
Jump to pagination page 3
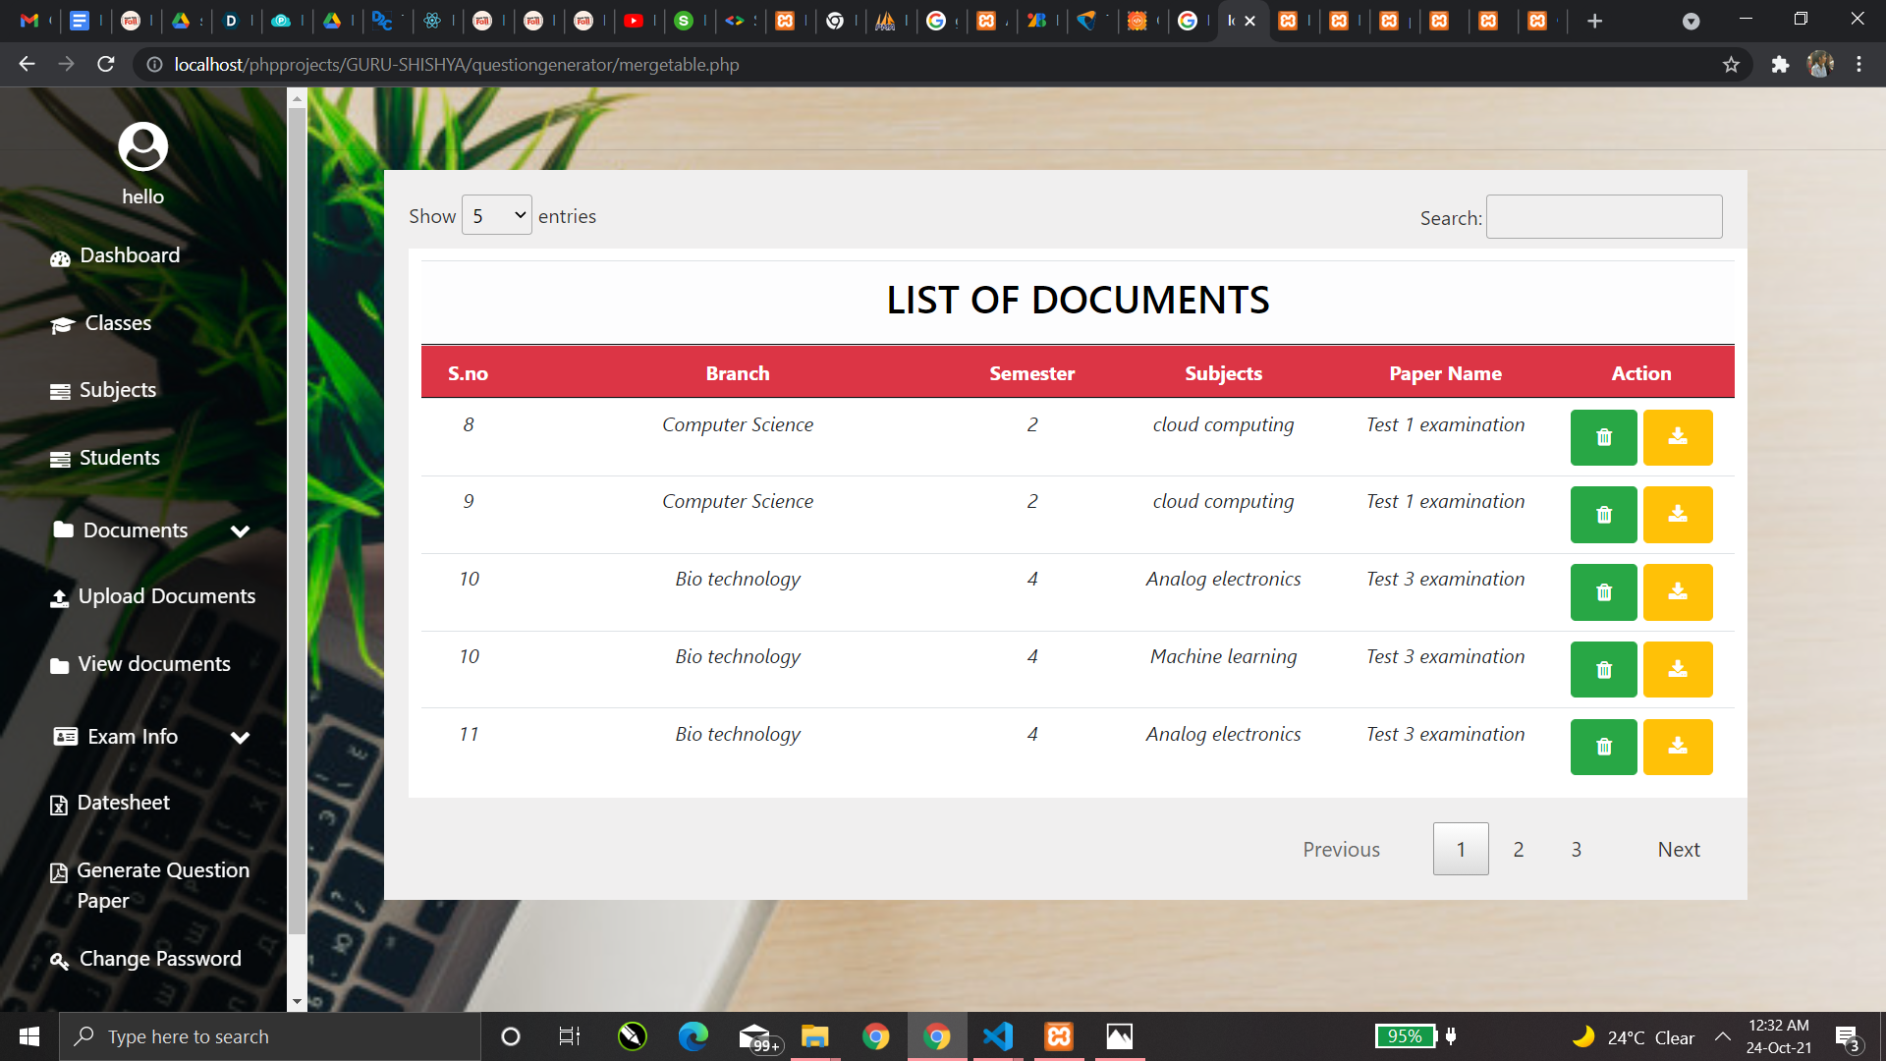(x=1576, y=850)
